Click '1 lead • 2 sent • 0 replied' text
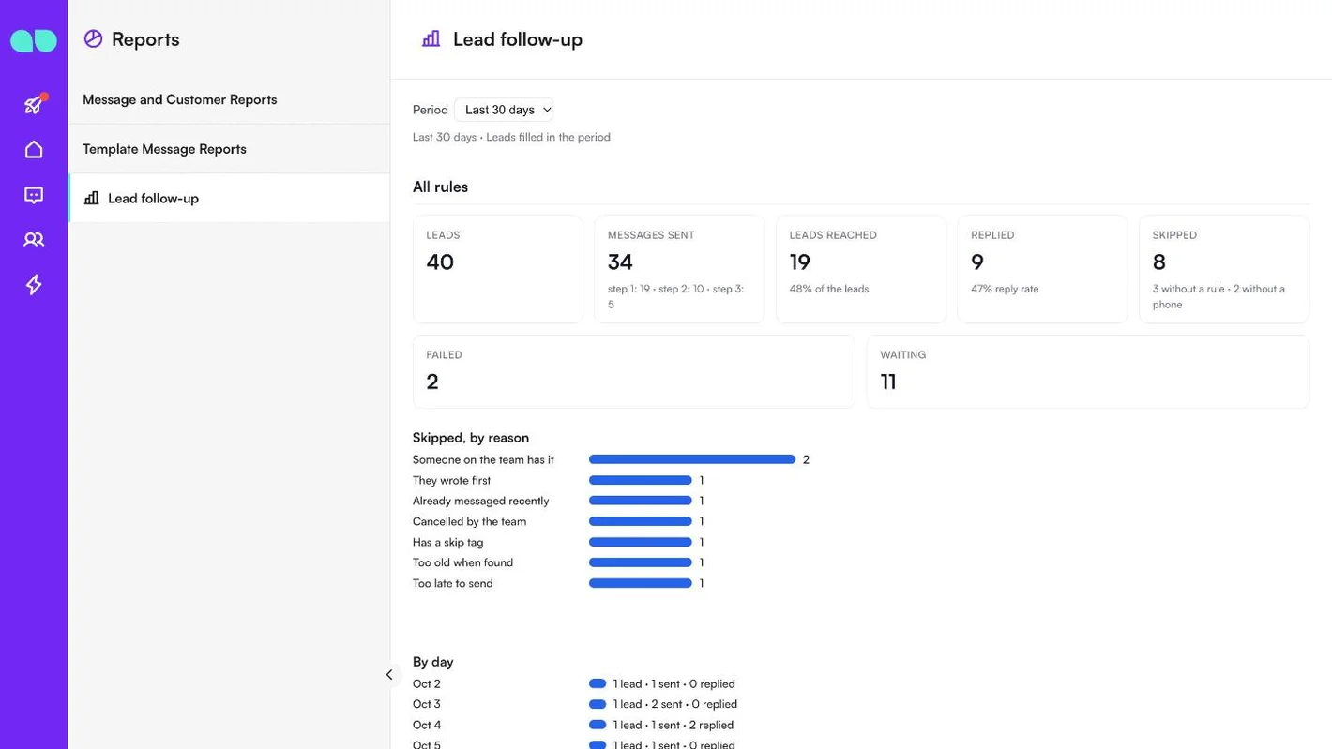This screenshot has width=1332, height=749. [x=675, y=704]
